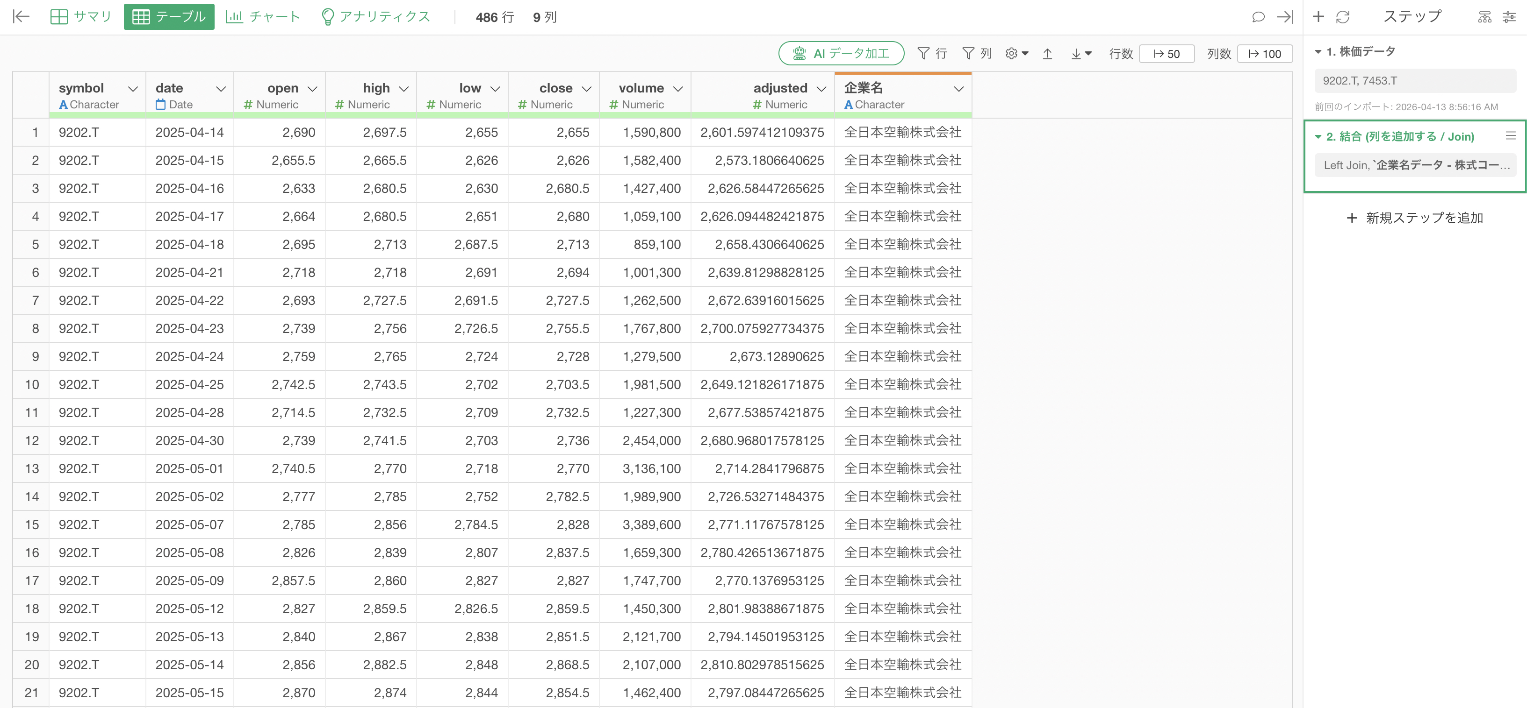This screenshot has width=1527, height=708.
Task: Click the AI データ加工 button
Action: (841, 54)
